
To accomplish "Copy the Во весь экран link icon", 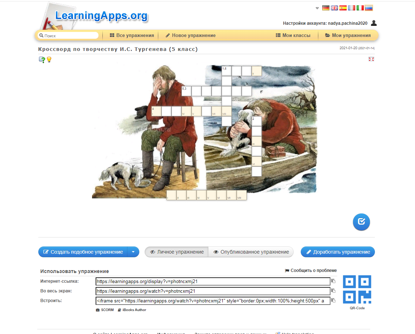I will (x=333, y=291).
